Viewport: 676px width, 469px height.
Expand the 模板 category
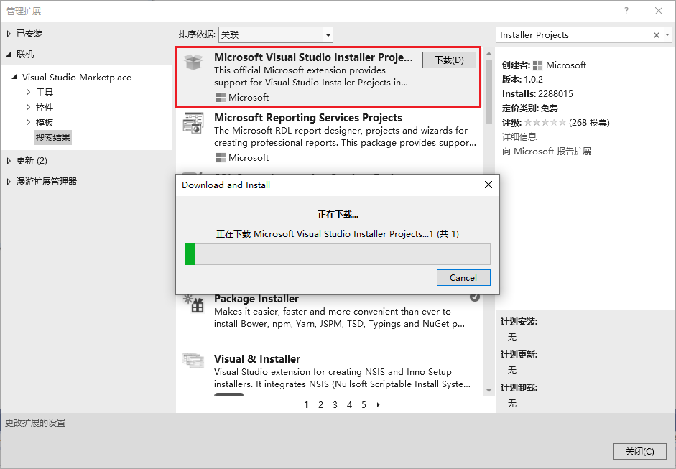tap(28, 122)
